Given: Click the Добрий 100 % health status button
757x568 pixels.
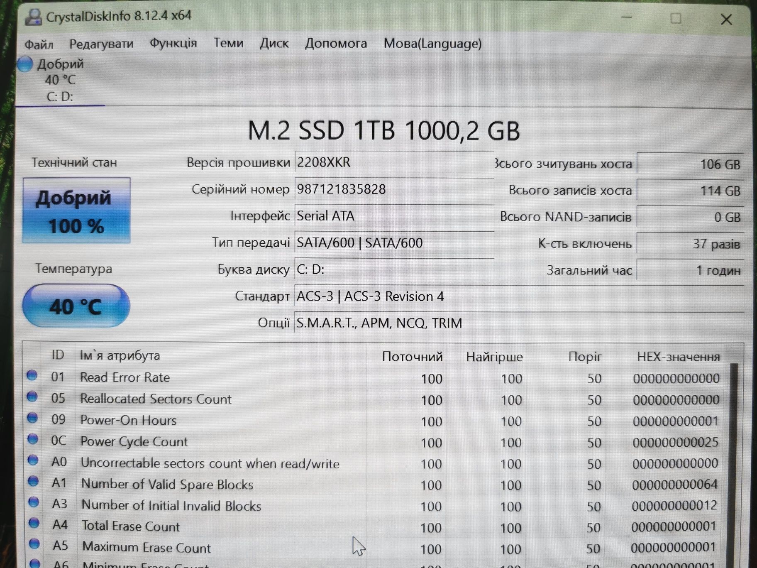Looking at the screenshot, I should (x=76, y=211).
